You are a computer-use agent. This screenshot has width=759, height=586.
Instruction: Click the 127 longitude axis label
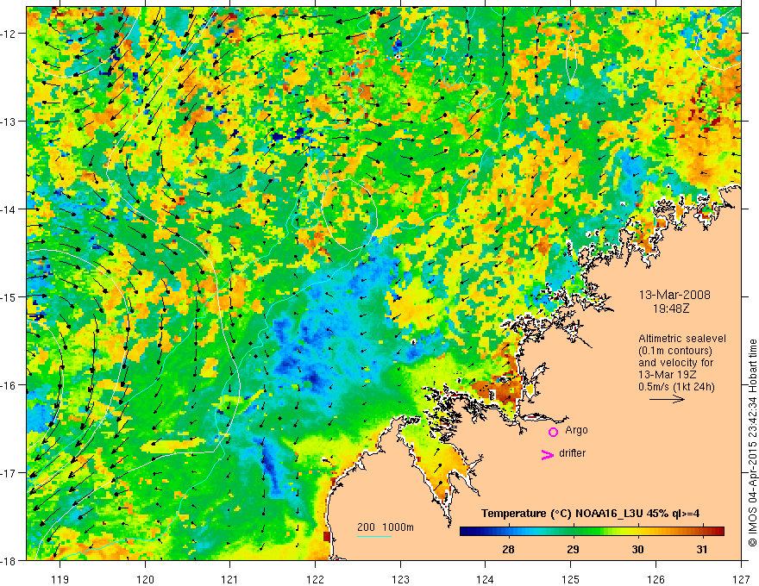[741, 579]
